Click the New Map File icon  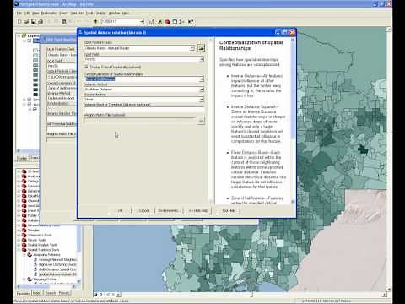(19, 22)
